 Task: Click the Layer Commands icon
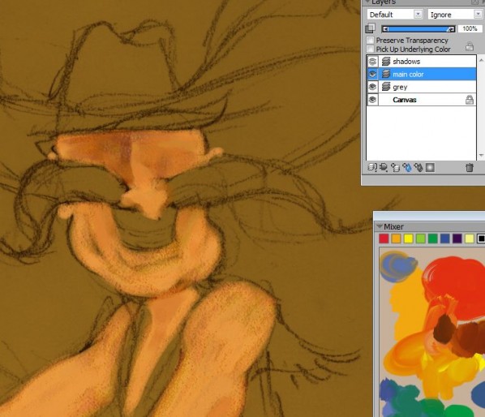point(372,168)
